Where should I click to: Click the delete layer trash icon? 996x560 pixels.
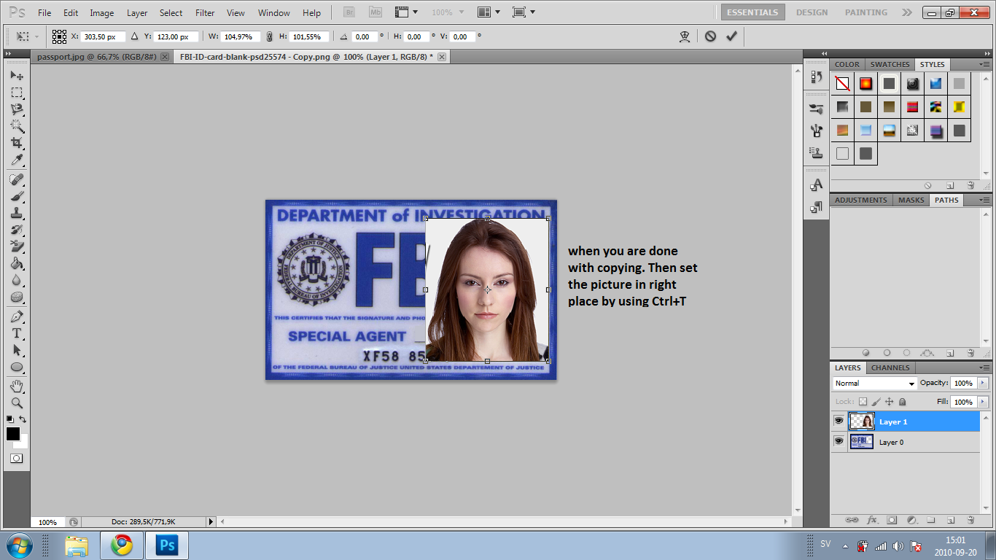pyautogui.click(x=970, y=520)
